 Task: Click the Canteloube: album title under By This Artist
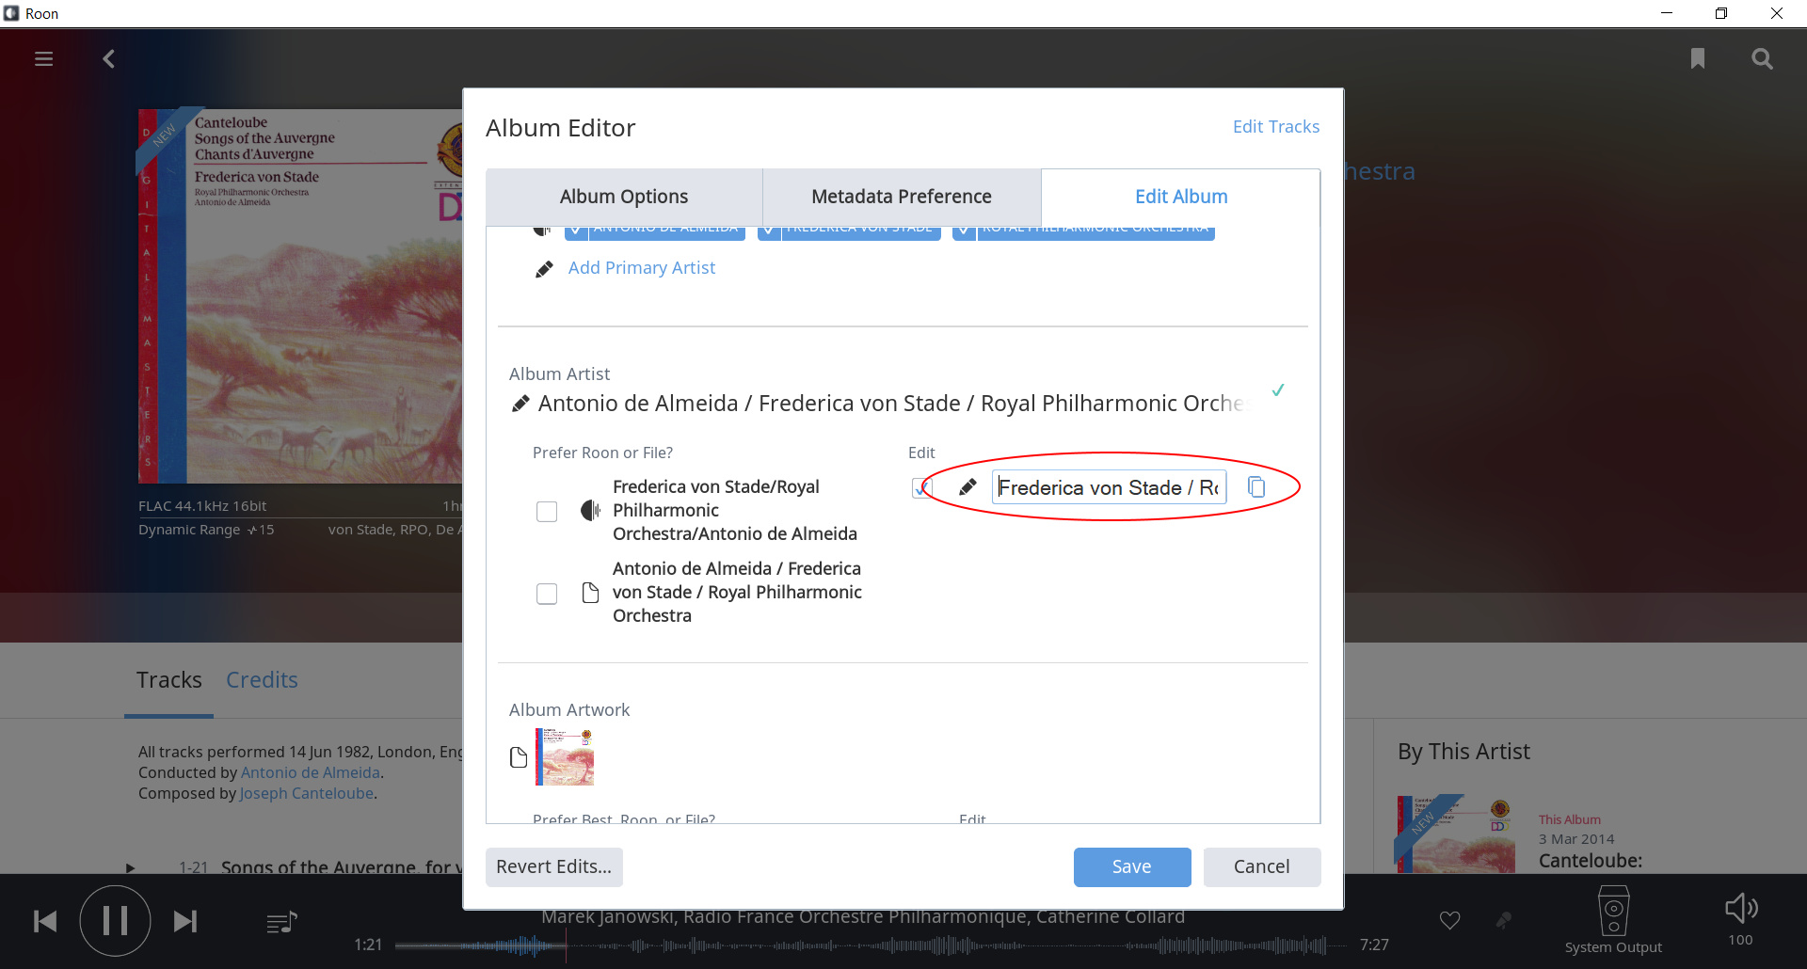click(1591, 861)
